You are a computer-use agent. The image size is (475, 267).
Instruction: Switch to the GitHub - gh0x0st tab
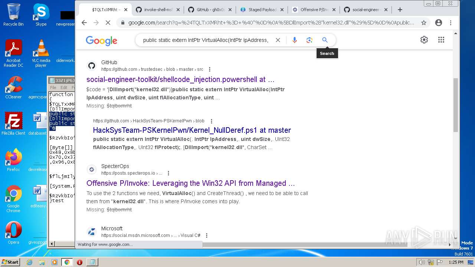tap(210, 10)
